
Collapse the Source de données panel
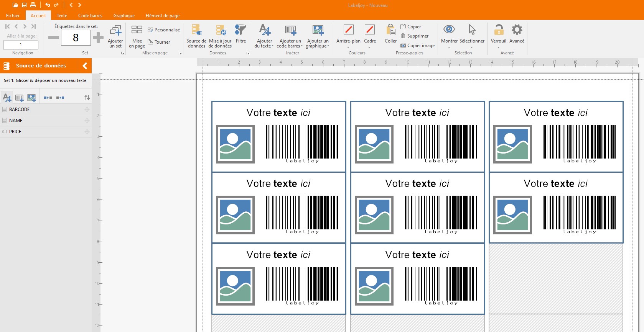pyautogui.click(x=85, y=66)
